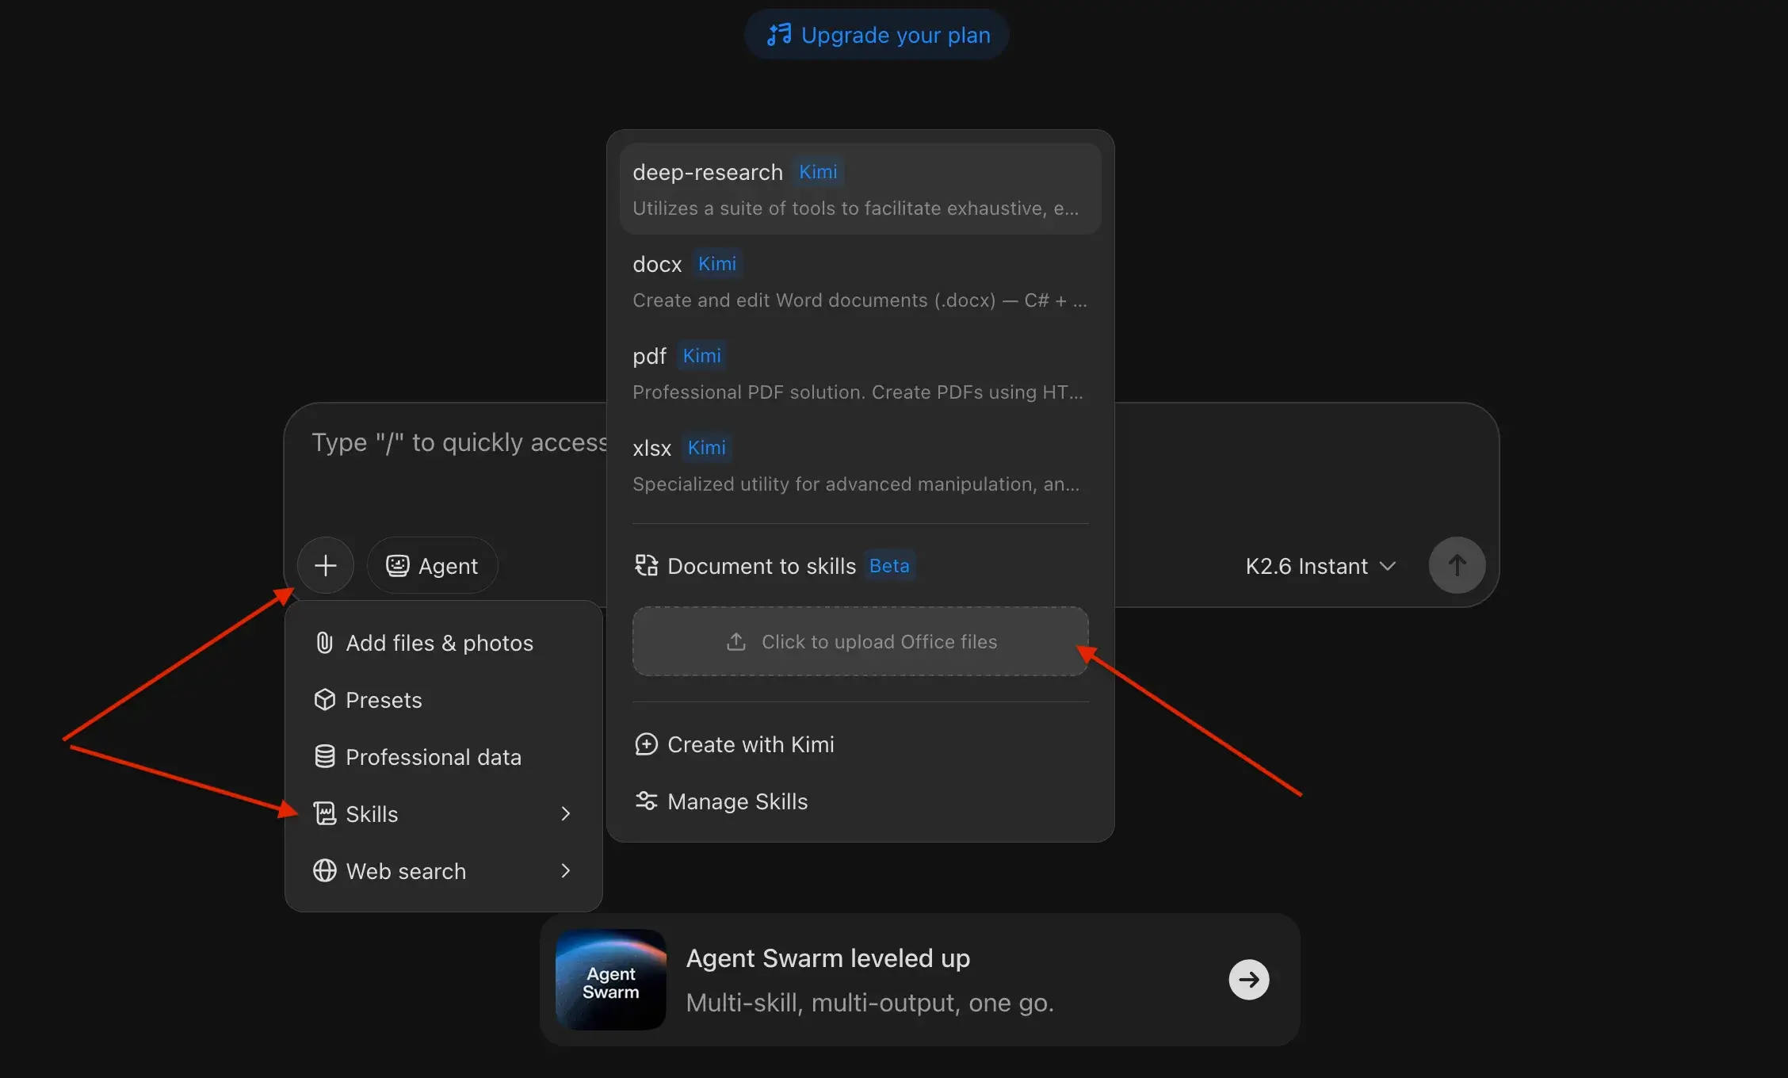This screenshot has height=1078, width=1788.
Task: Select the xlsx skill
Action: (x=860, y=465)
